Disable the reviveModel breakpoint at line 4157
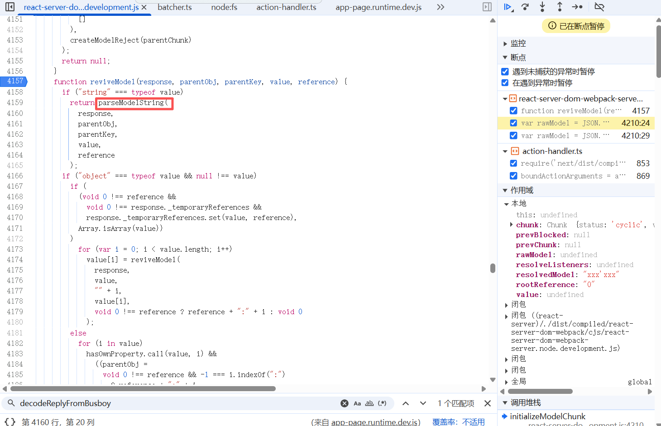This screenshot has width=661, height=426. pos(513,110)
